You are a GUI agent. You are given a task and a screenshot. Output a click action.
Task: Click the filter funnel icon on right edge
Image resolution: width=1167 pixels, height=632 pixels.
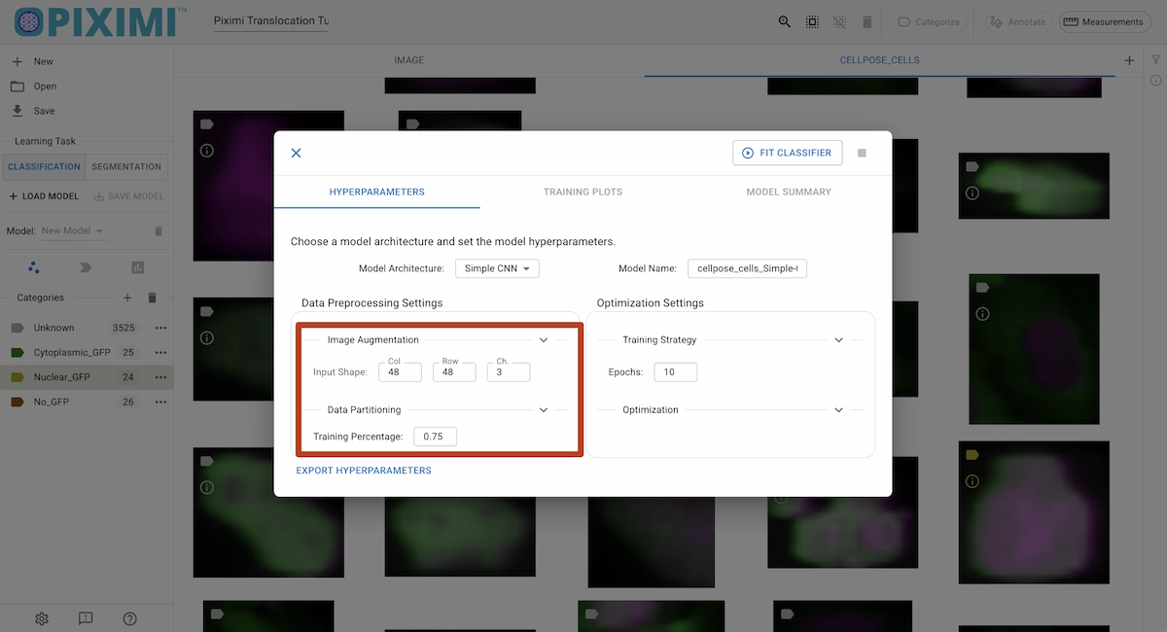tap(1155, 60)
